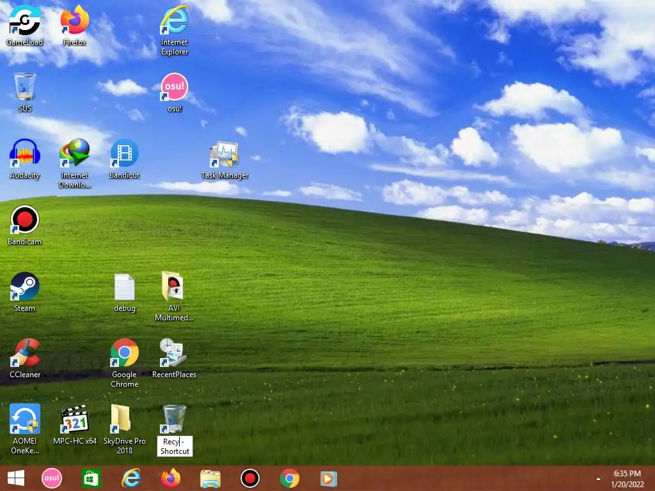
Task: Open Internet Explorer from the taskbar
Action: (130, 478)
